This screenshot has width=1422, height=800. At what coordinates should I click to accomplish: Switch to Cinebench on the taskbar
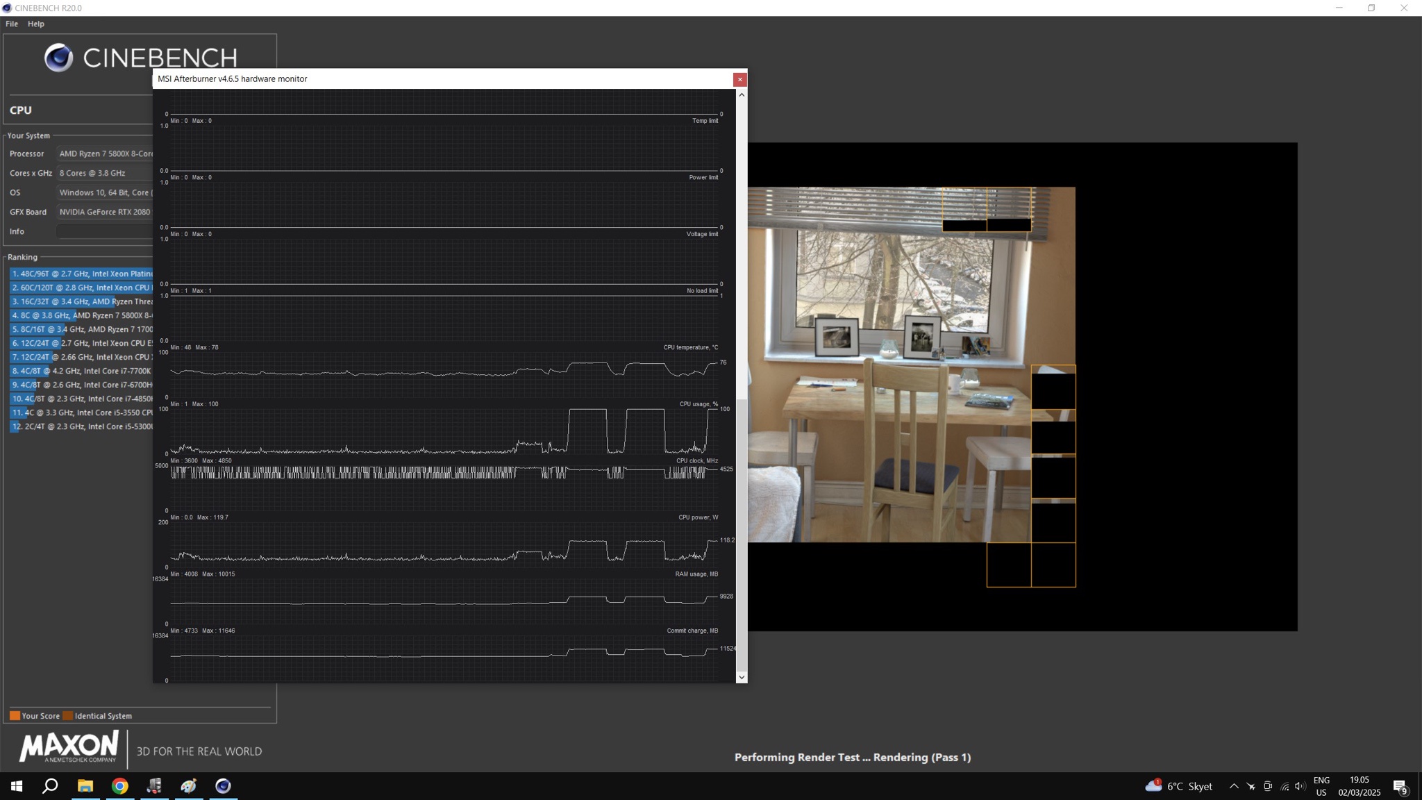(223, 786)
